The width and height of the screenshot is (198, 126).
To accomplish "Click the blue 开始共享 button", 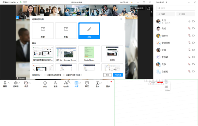I will [118, 75].
